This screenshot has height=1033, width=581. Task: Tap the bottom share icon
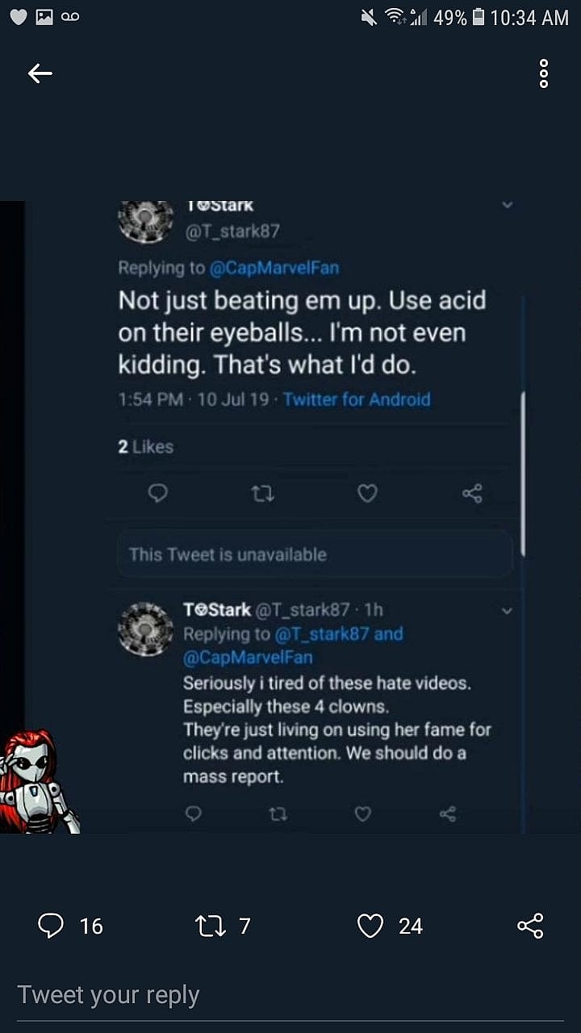(x=529, y=926)
